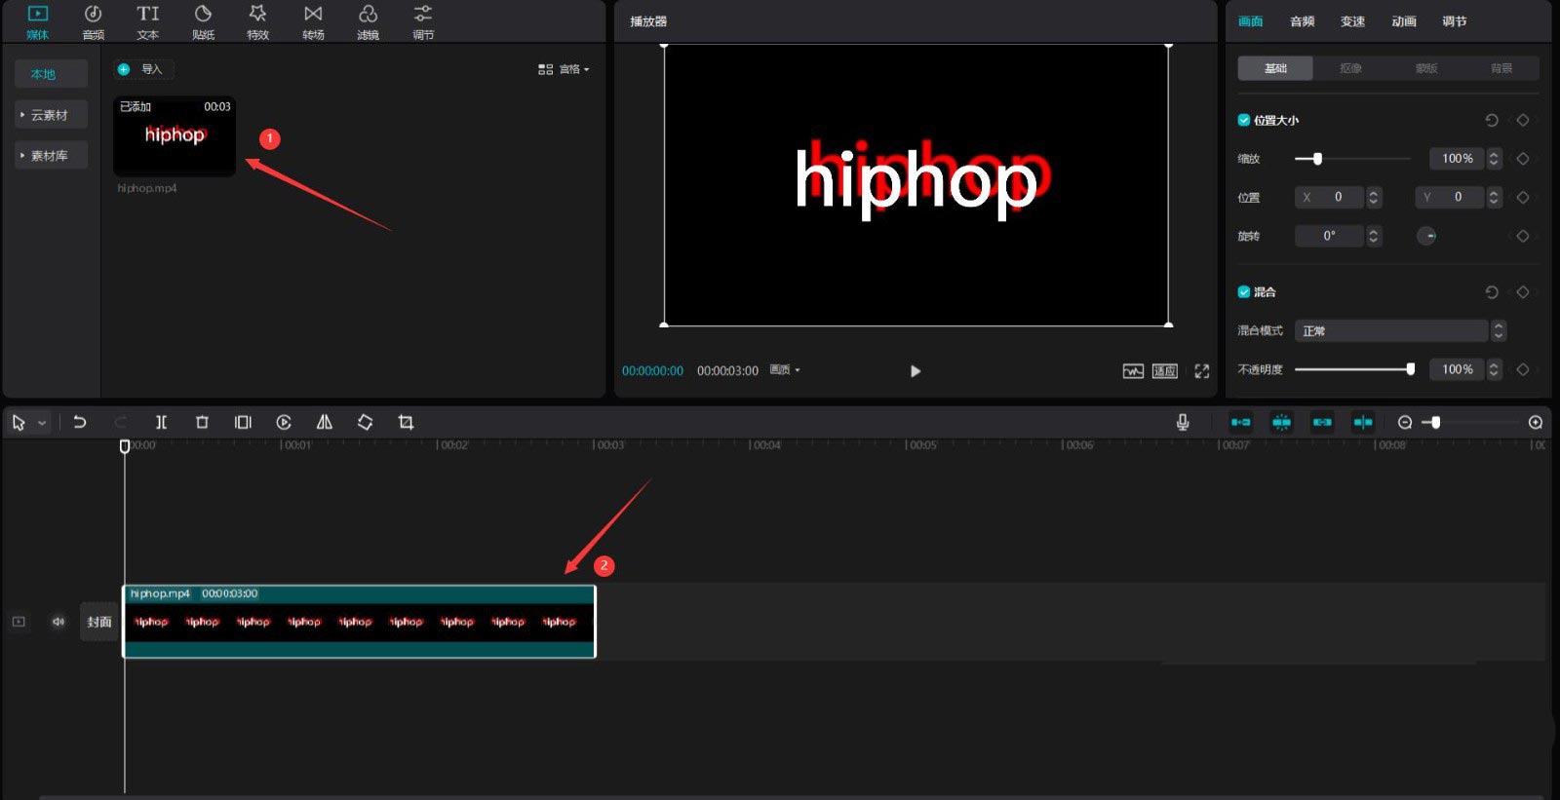This screenshot has height=800, width=1560.
Task: Open the 调节 adjustment tab in top toolbar
Action: (423, 21)
